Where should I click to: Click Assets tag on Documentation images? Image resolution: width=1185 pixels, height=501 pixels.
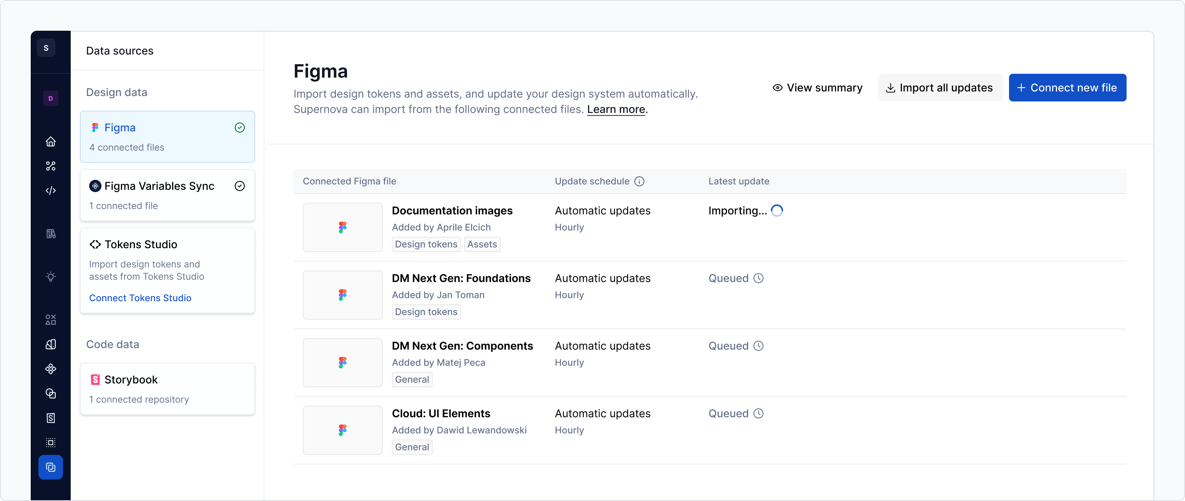click(482, 244)
